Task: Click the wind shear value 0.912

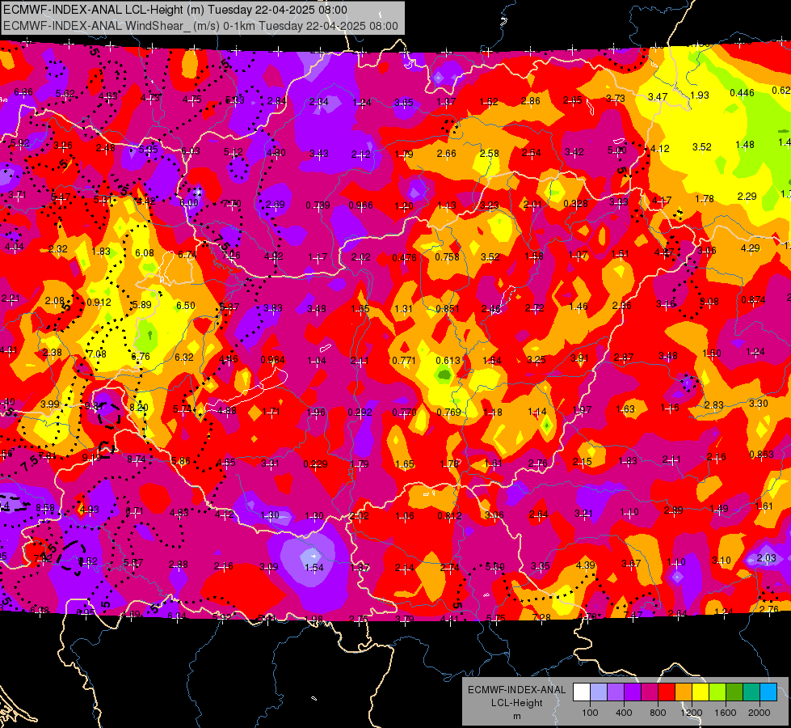Action: (x=99, y=302)
